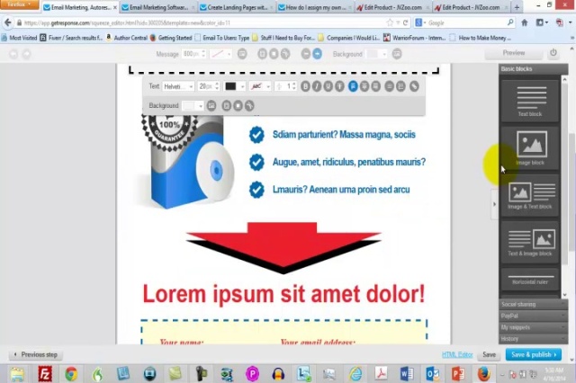Click the minus circle icon in the Message toolbar
The width and height of the screenshot is (576, 383).
[x=306, y=54]
